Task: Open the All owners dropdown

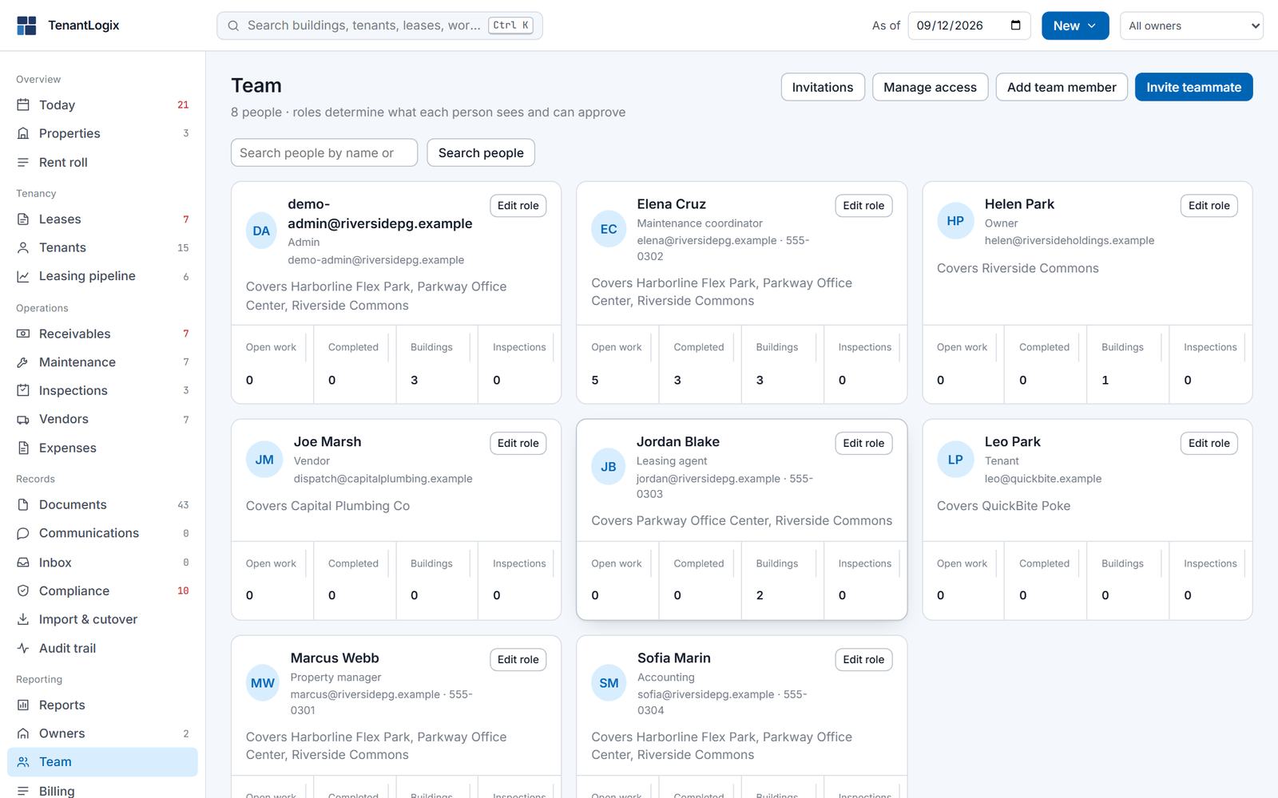Action: pos(1192,26)
